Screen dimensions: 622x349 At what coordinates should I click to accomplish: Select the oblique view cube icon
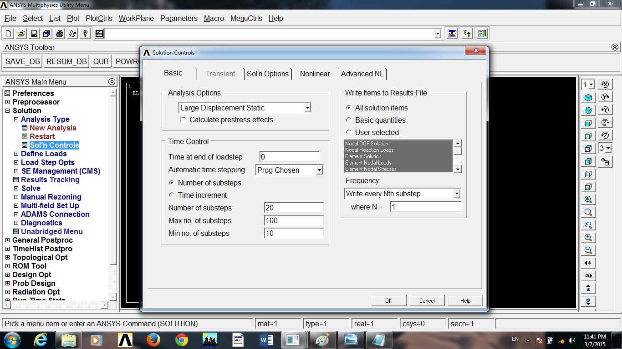[588, 110]
